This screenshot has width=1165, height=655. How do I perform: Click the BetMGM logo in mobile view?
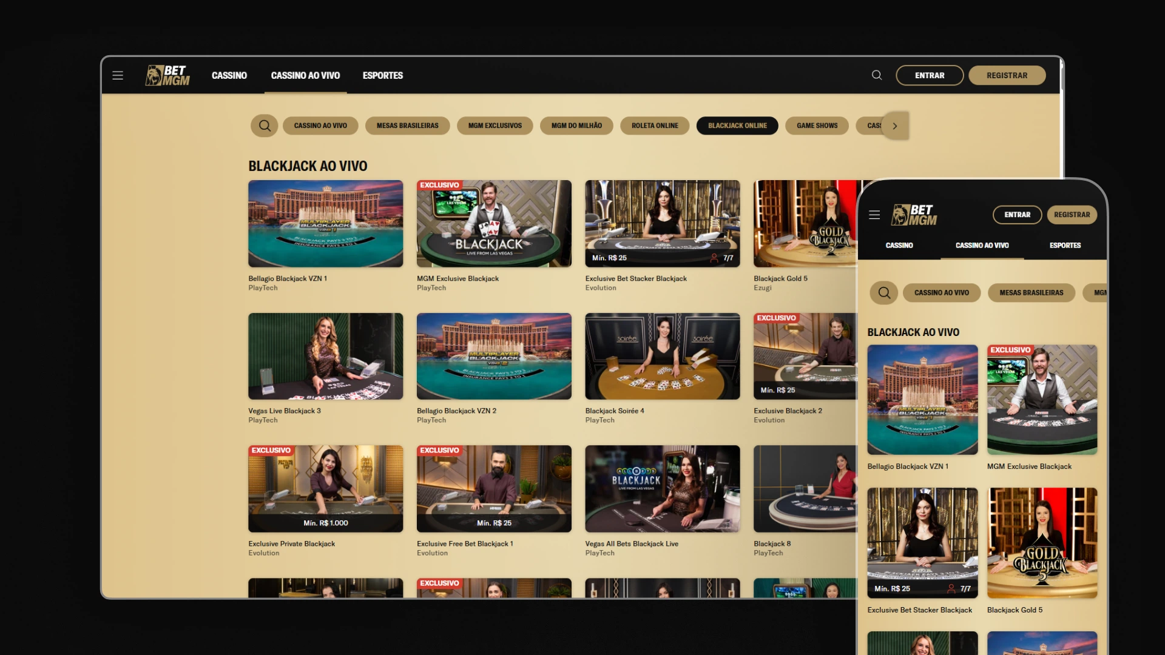[x=914, y=215]
